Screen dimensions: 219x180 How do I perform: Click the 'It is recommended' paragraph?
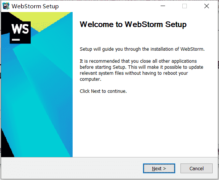pos(142,70)
